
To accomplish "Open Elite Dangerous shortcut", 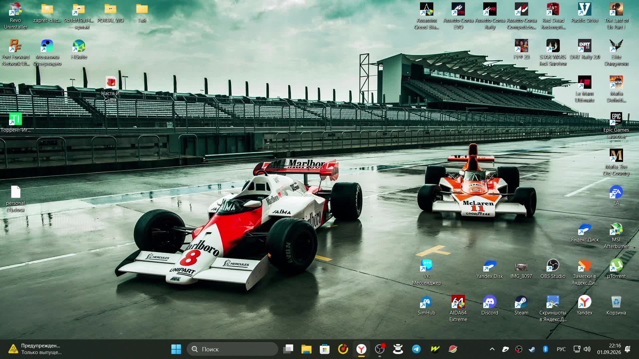I will (x=616, y=53).
